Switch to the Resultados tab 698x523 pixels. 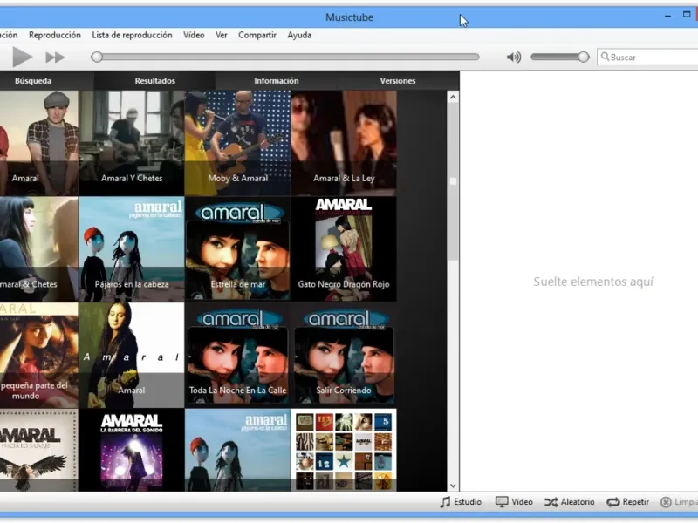pos(155,81)
